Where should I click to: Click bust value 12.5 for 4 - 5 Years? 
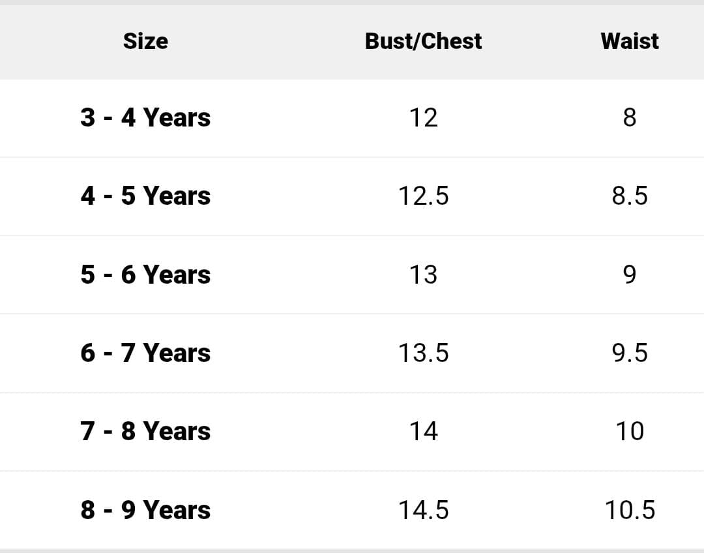point(423,196)
